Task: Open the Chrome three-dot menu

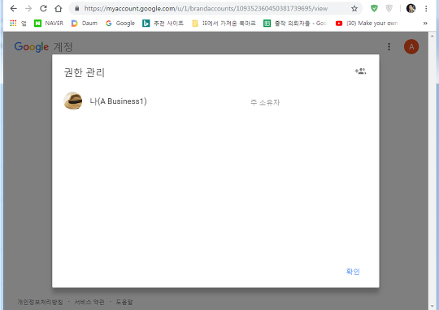Action: tap(426, 8)
